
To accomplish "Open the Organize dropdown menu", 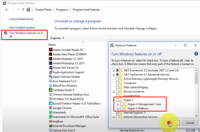I will pos(57,38).
